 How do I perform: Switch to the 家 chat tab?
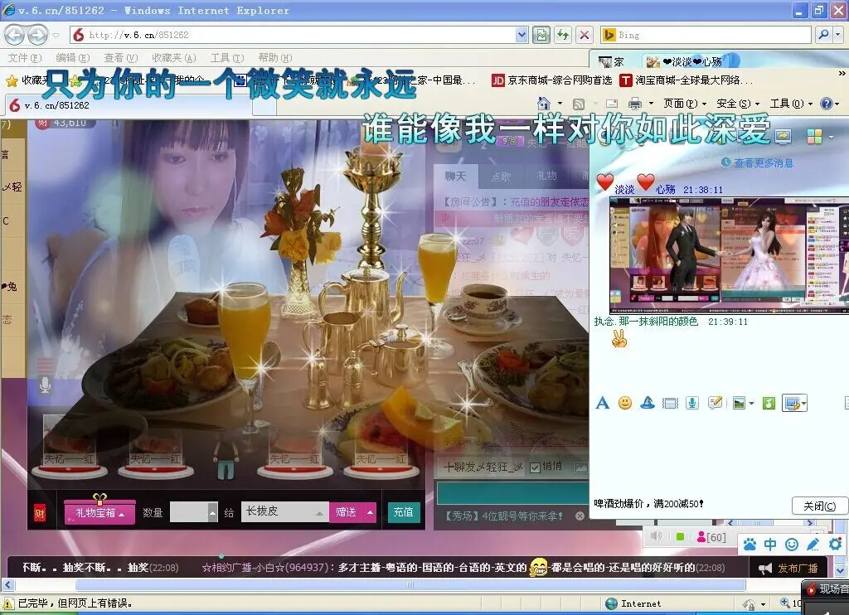coord(612,61)
